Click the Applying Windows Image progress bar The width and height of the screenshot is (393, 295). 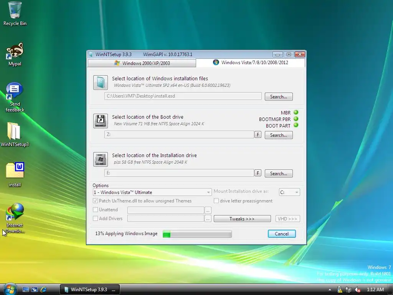click(197, 234)
